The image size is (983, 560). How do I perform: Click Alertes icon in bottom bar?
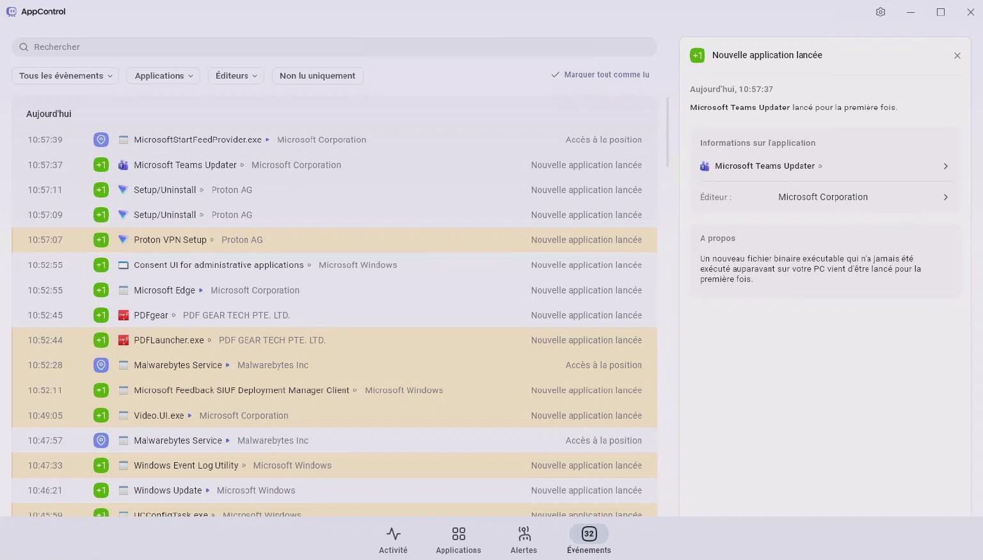click(524, 534)
